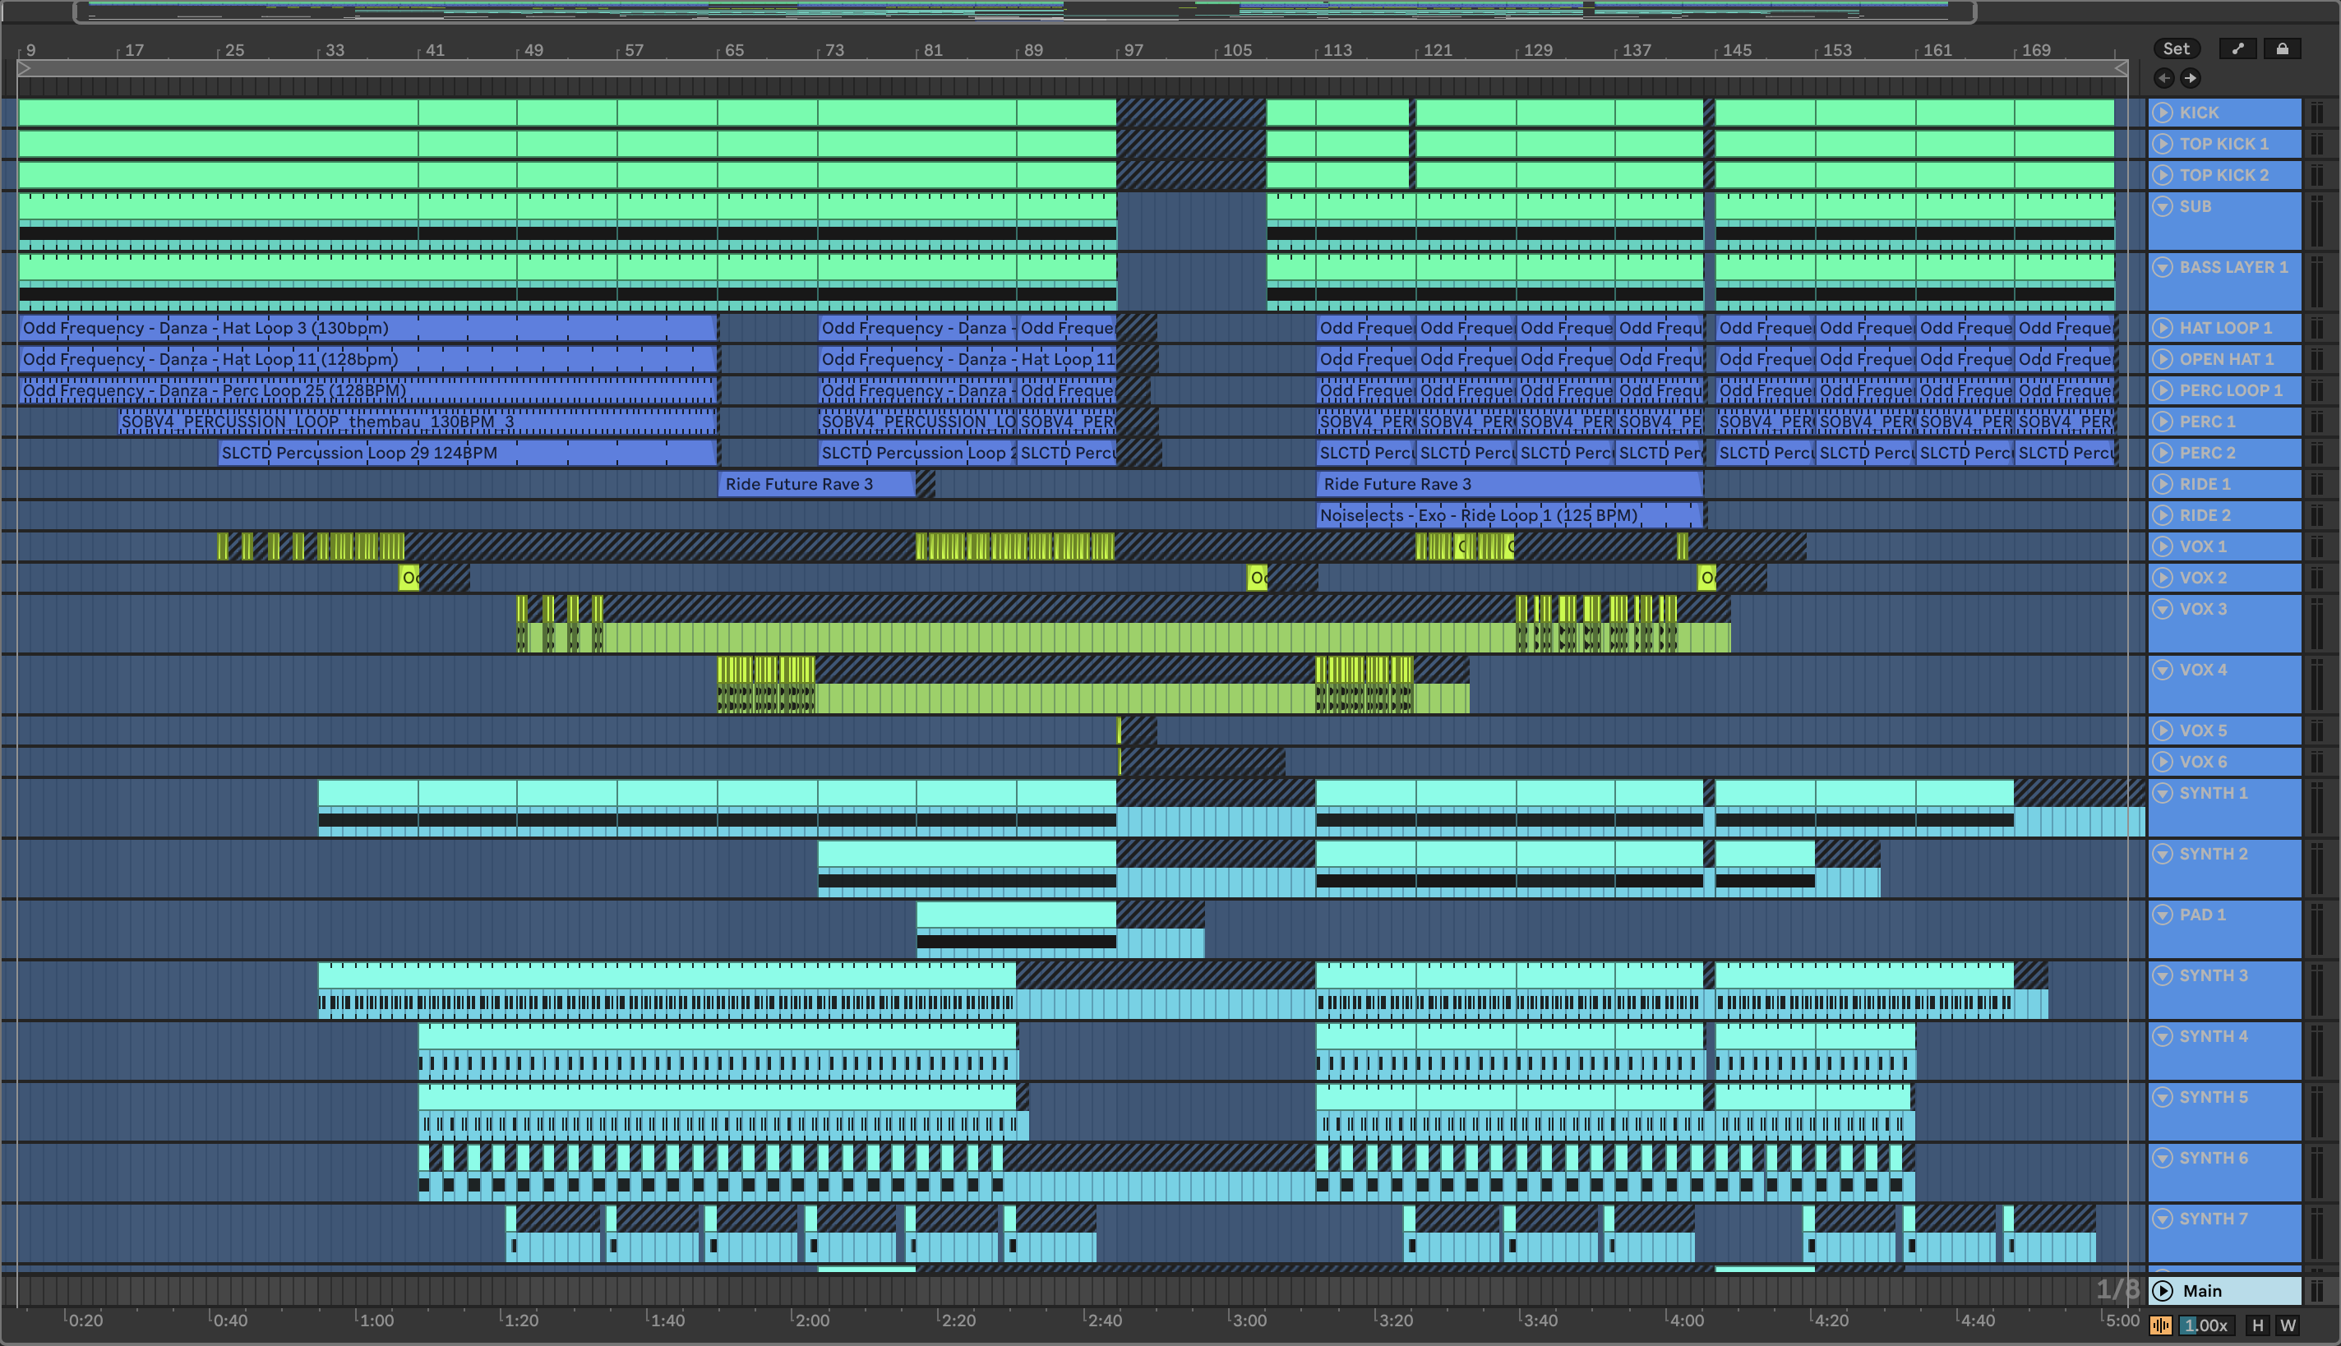Unfold the RIDE 1 track
Image resolution: width=2341 pixels, height=1346 pixels.
point(2163,483)
